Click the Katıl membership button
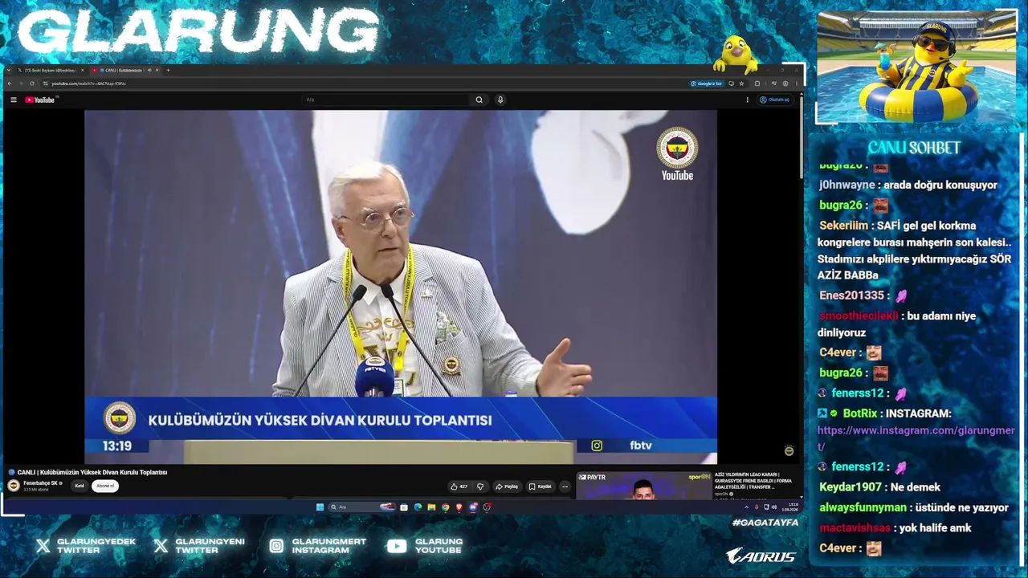The height and width of the screenshot is (578, 1028). [x=80, y=486]
